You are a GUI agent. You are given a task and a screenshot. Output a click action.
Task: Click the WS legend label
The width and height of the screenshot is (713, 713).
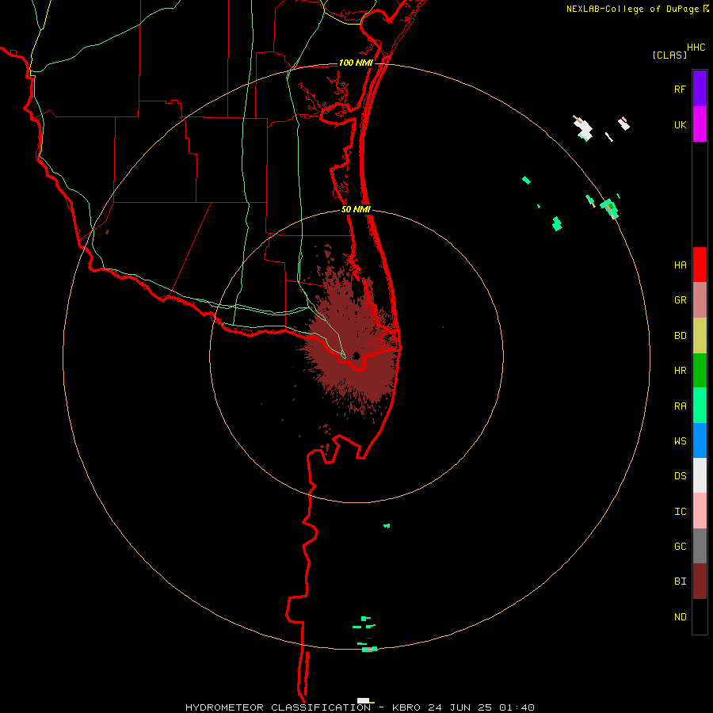point(680,441)
